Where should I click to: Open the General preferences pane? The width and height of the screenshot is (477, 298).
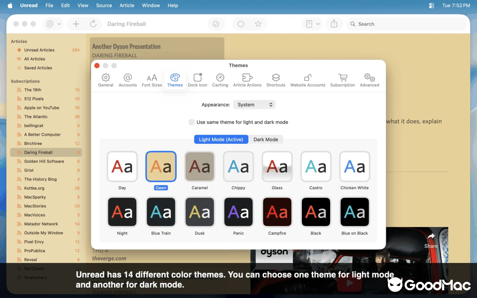tap(106, 80)
